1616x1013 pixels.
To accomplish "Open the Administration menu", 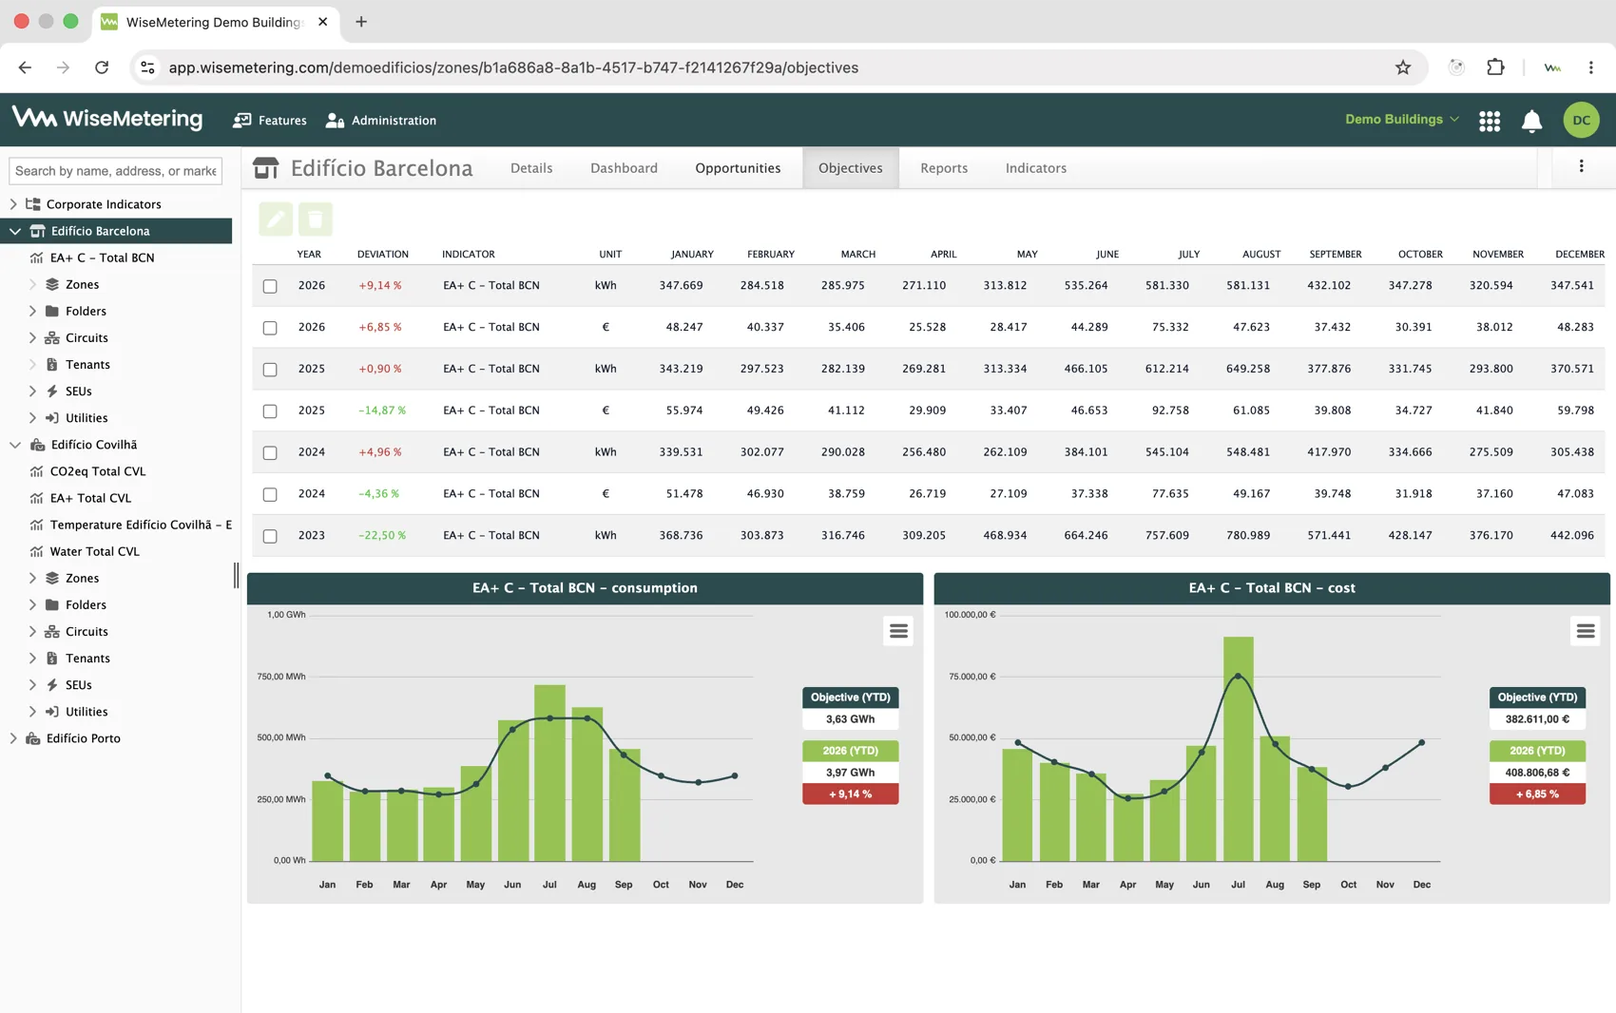I will tap(381, 120).
